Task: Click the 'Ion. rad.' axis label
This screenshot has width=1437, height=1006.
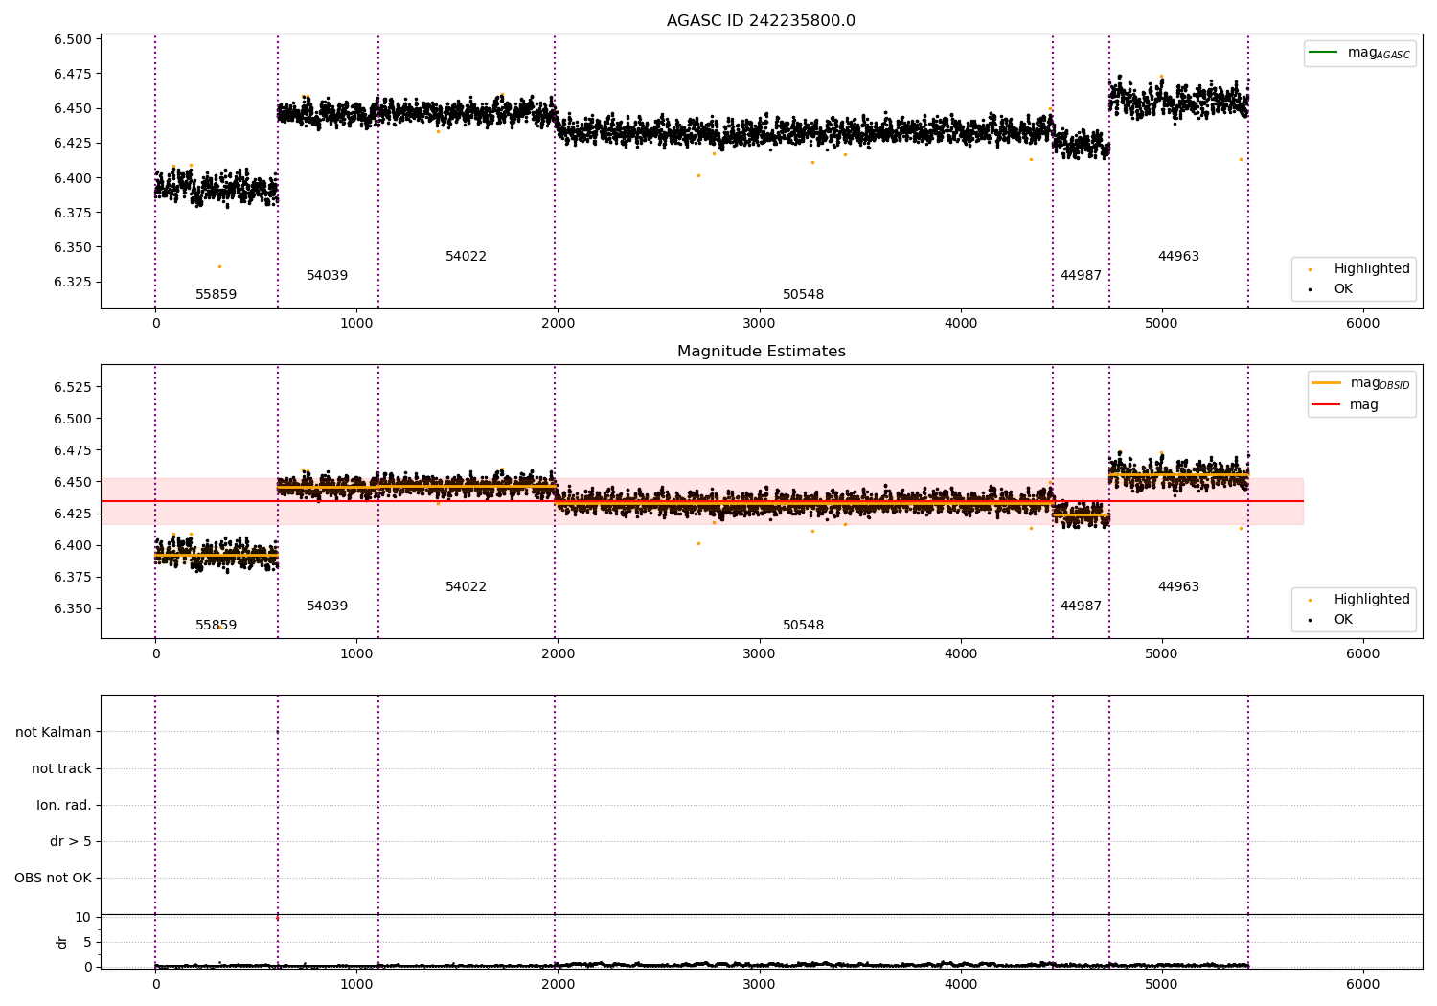Action: click(x=64, y=805)
